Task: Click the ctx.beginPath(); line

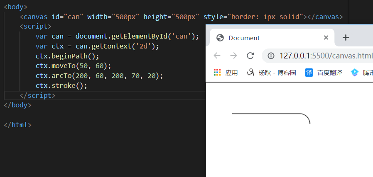Action: (x=67, y=56)
